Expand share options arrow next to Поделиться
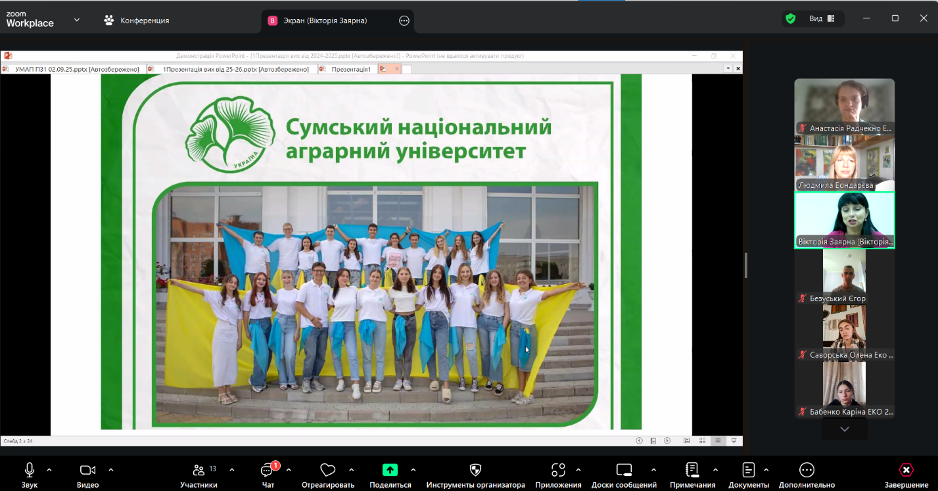The height and width of the screenshot is (491, 938). click(x=413, y=470)
